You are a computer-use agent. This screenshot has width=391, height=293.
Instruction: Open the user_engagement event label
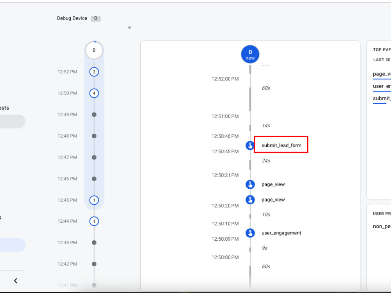(281, 233)
